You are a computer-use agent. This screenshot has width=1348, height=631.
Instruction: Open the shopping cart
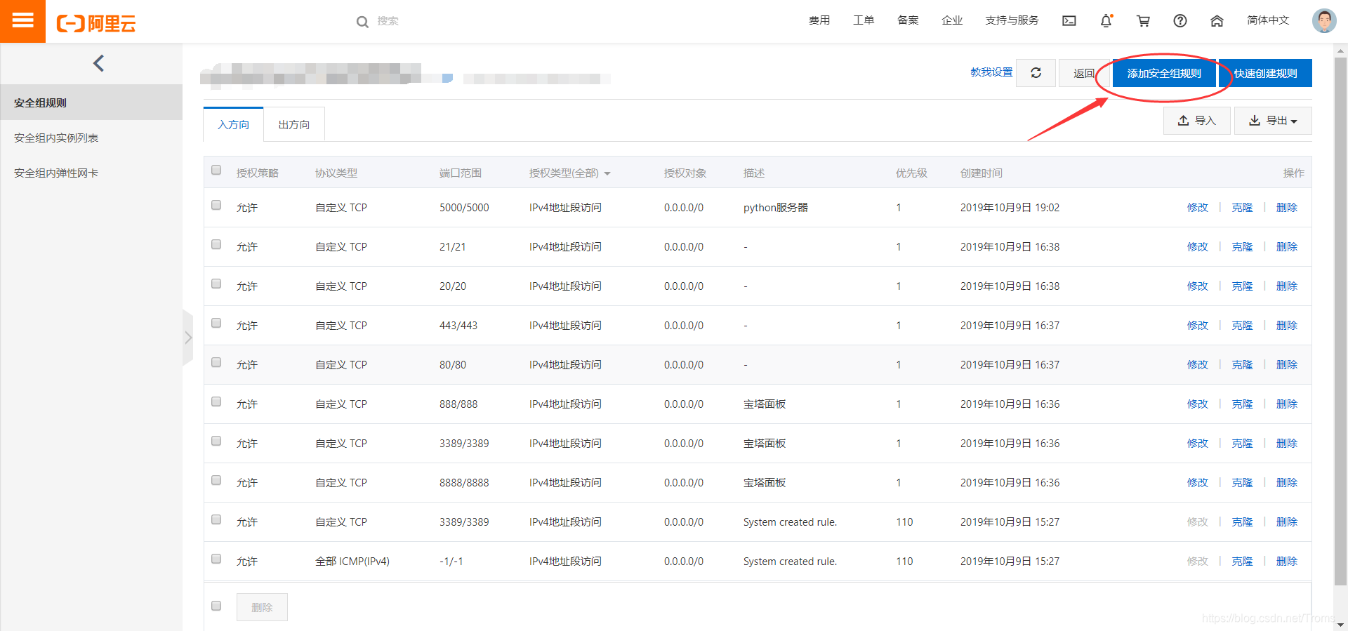point(1143,21)
